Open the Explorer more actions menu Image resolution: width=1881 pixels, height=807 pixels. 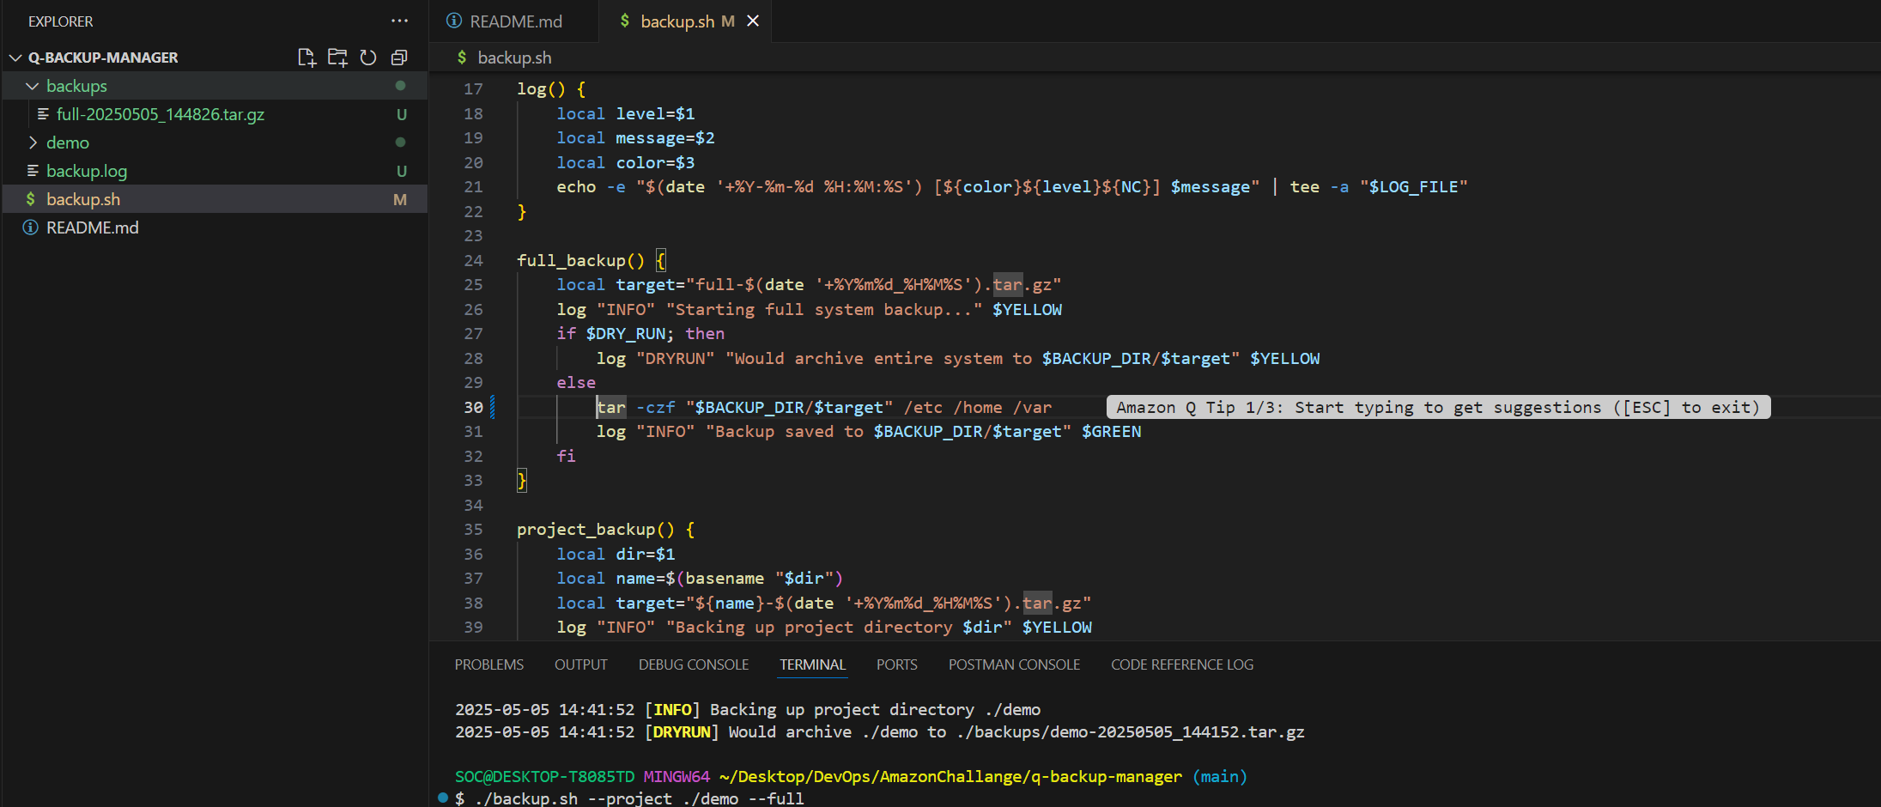[399, 21]
